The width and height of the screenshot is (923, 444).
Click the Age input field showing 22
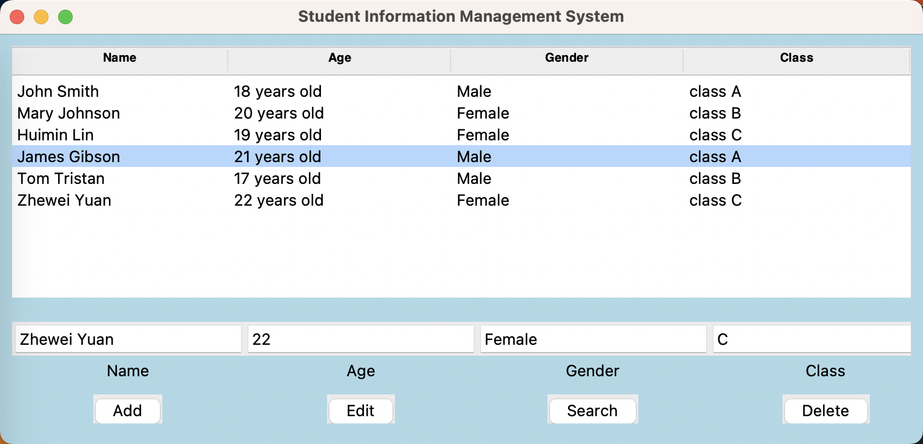tap(360, 339)
